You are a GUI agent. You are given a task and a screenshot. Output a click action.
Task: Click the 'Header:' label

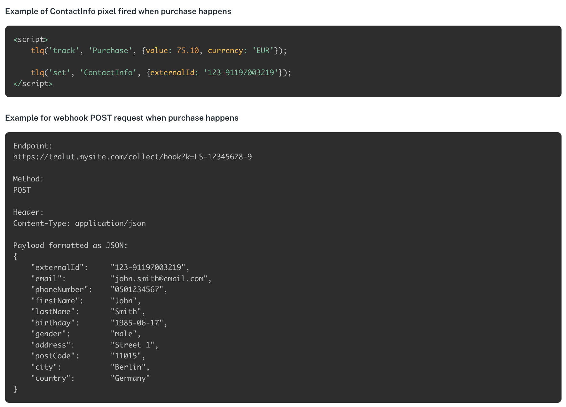[x=28, y=212]
